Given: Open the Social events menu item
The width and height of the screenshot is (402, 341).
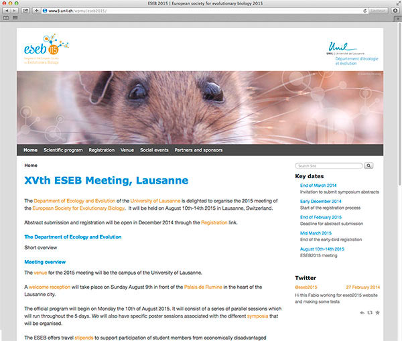Looking at the screenshot, I should click(154, 150).
